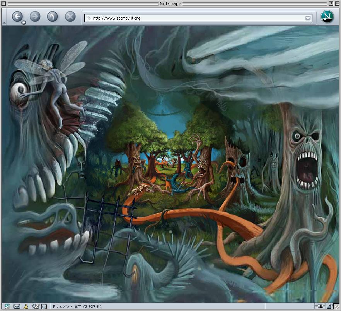Click the status text ドキュメント: 完了 (2.927 秒)
341x311 pixels.
click(77, 307)
